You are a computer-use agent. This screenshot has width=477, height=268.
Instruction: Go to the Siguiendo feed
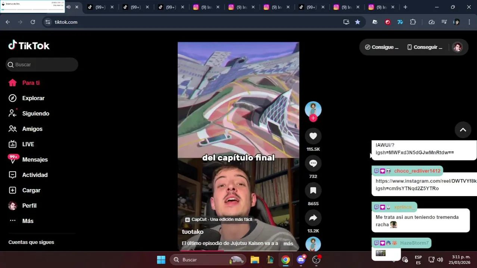29,114
